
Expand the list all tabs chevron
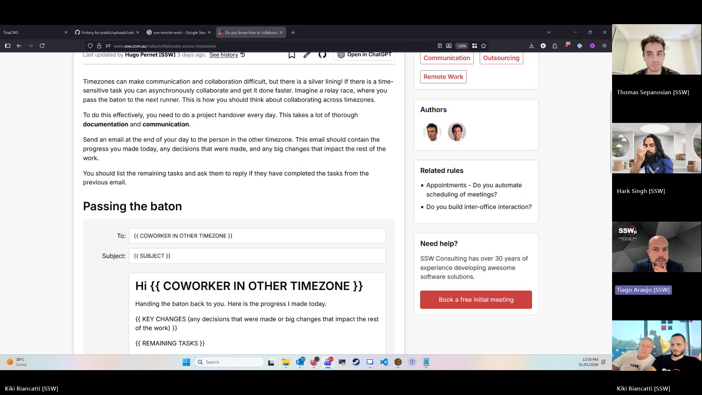[x=549, y=32]
